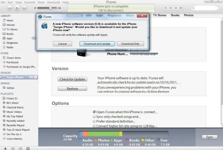The width and height of the screenshot is (223, 150).
Task: Switch to the TV Shows tab
Action: [x=159, y=15]
